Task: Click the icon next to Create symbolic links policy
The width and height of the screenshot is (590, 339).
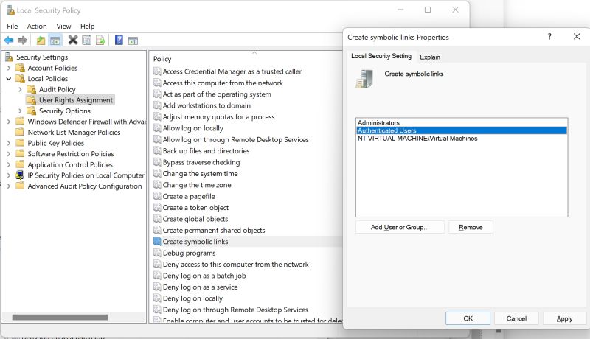Action: coord(157,242)
